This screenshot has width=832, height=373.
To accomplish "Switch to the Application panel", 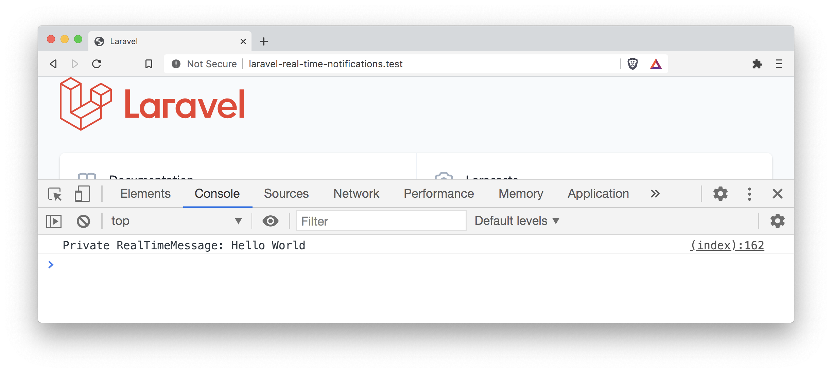I will coord(598,194).
